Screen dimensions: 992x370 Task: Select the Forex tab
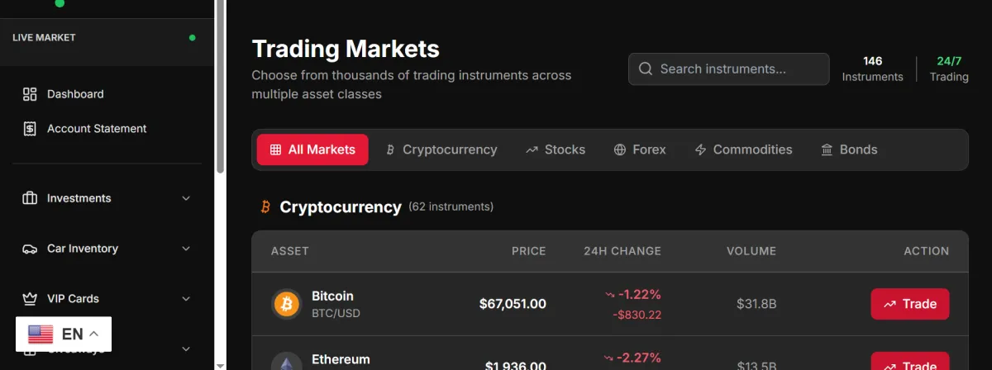[x=640, y=149]
